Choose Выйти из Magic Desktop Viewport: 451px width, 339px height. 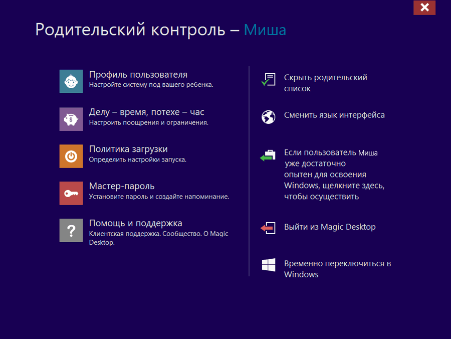[330, 227]
